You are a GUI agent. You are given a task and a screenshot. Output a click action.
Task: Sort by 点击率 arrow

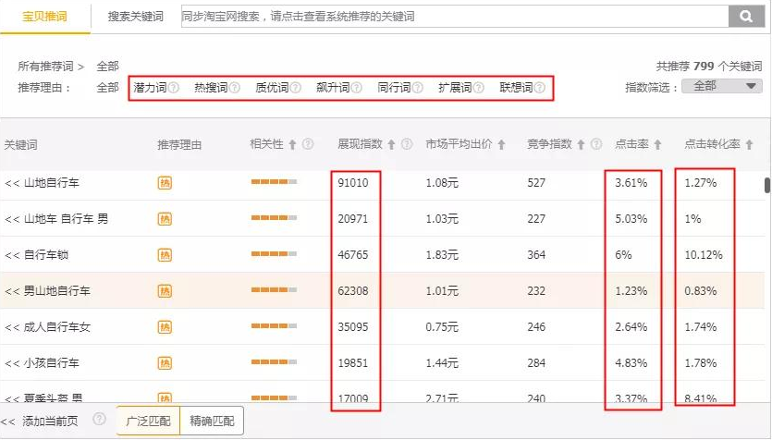point(657,144)
